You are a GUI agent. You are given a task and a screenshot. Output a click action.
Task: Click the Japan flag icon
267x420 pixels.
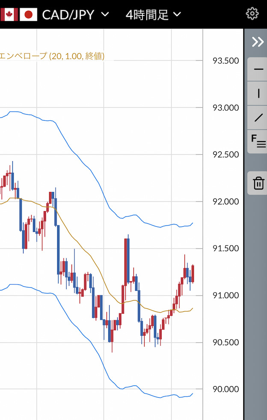click(29, 15)
